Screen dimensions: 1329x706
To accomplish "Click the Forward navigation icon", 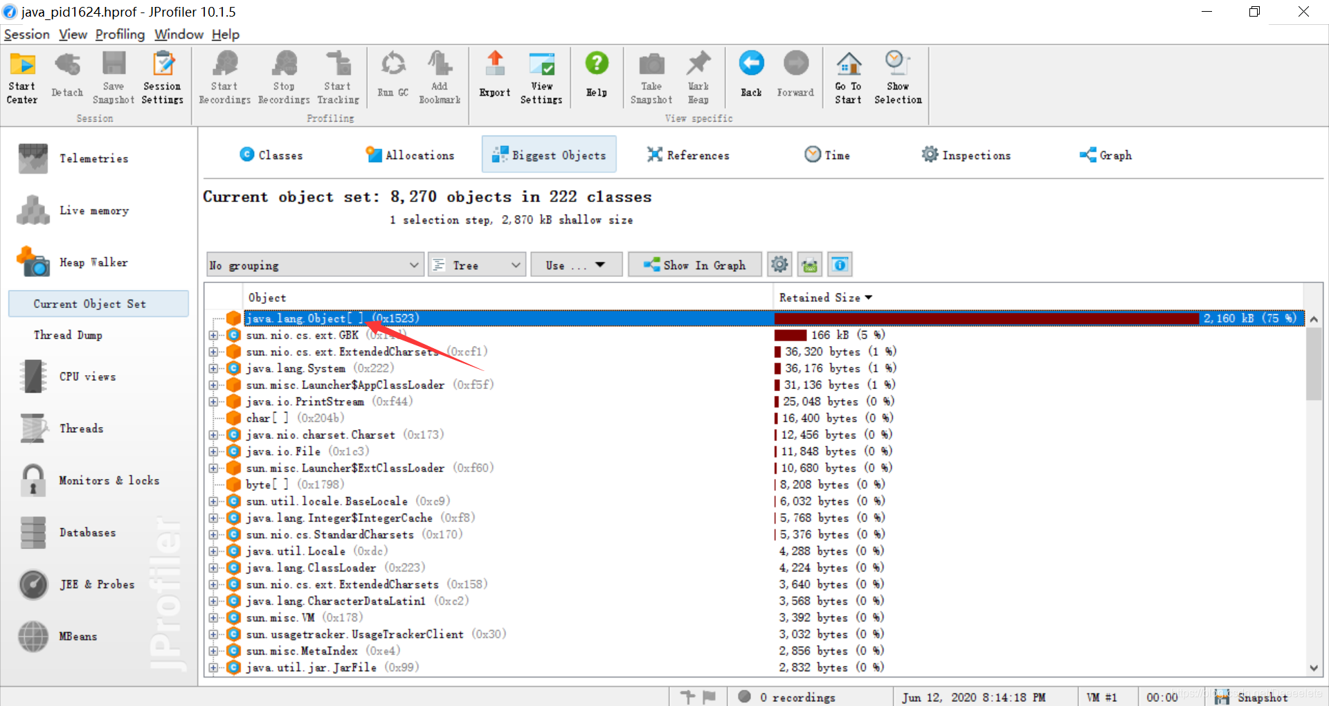I will coord(795,74).
